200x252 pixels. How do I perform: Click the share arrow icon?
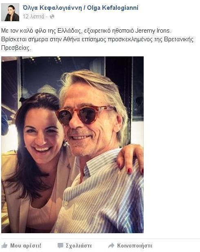point(111,245)
